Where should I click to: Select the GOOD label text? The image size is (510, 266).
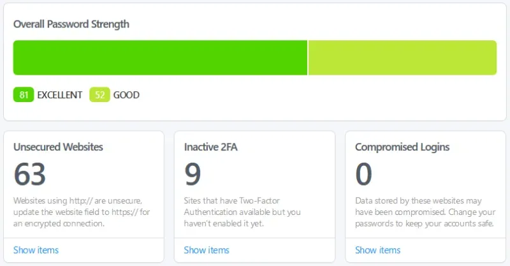pos(126,95)
